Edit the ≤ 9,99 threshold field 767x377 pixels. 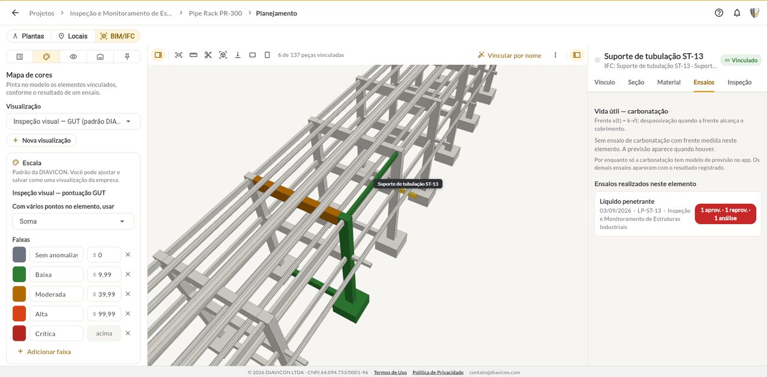click(104, 275)
